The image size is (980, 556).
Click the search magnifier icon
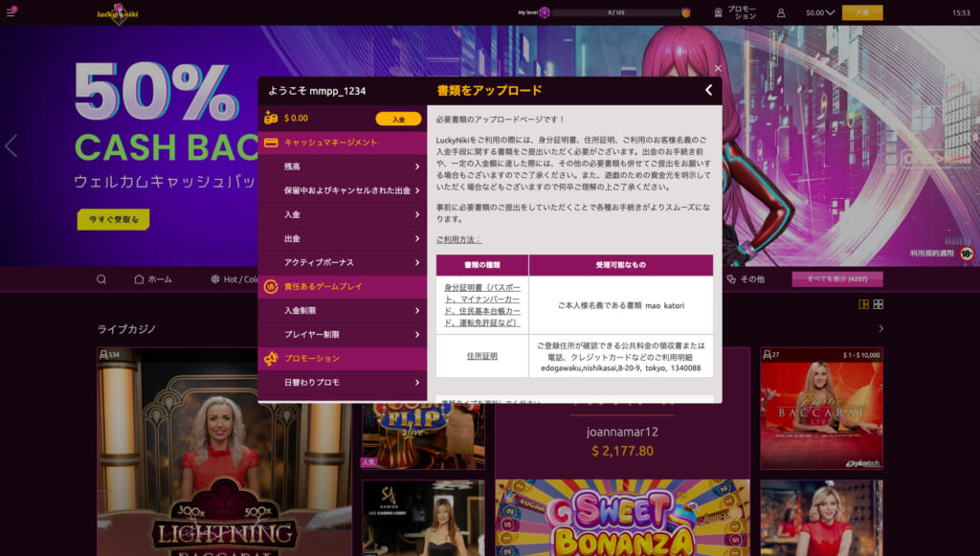click(x=101, y=279)
